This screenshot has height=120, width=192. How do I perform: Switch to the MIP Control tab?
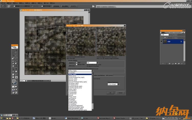[x=109, y=75]
